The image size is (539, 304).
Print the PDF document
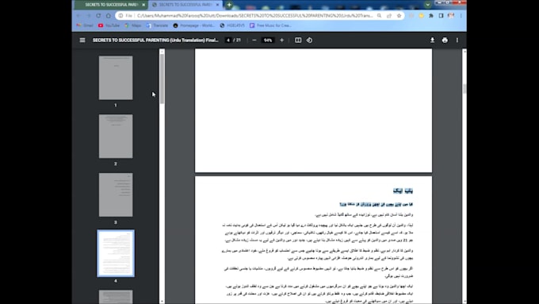tap(445, 40)
